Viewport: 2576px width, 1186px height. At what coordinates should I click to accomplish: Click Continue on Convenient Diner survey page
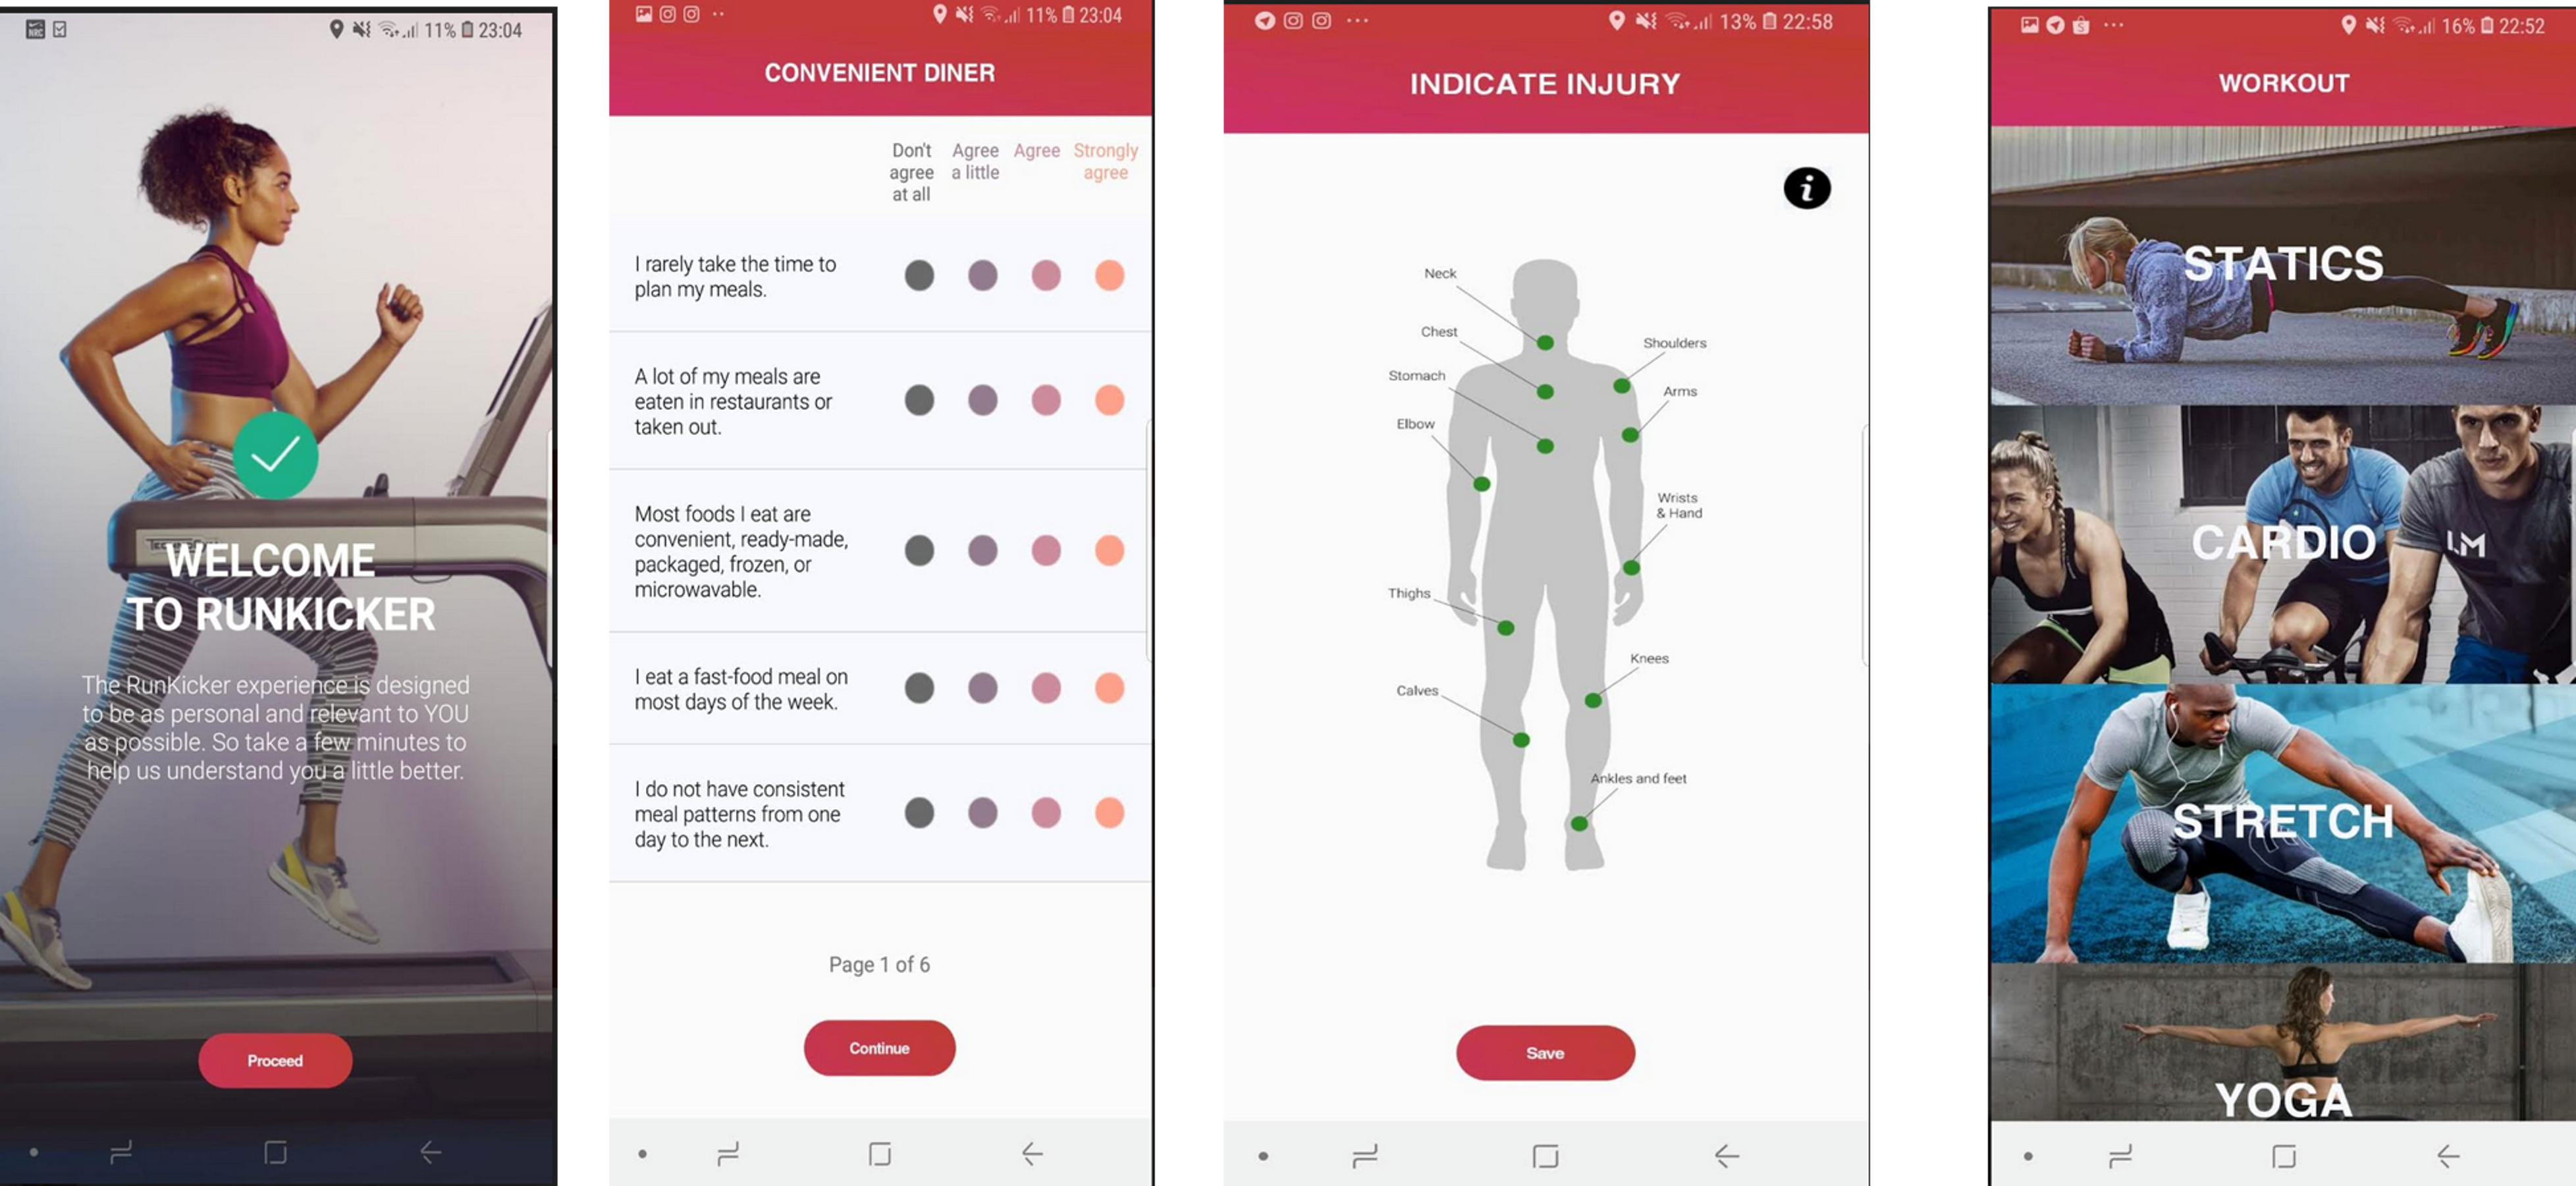pyautogui.click(x=879, y=1046)
